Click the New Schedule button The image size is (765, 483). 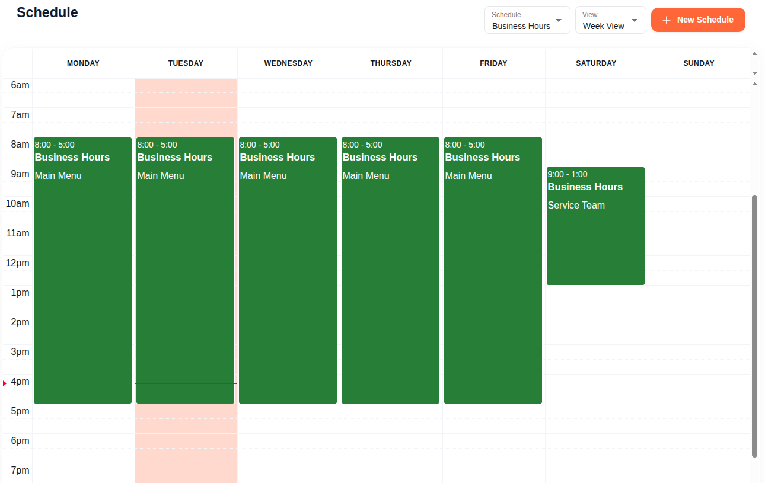coord(698,20)
